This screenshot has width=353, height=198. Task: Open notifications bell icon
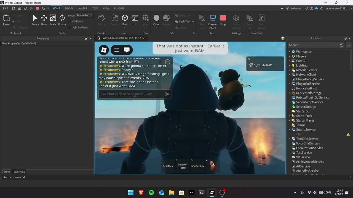pos(307,8)
